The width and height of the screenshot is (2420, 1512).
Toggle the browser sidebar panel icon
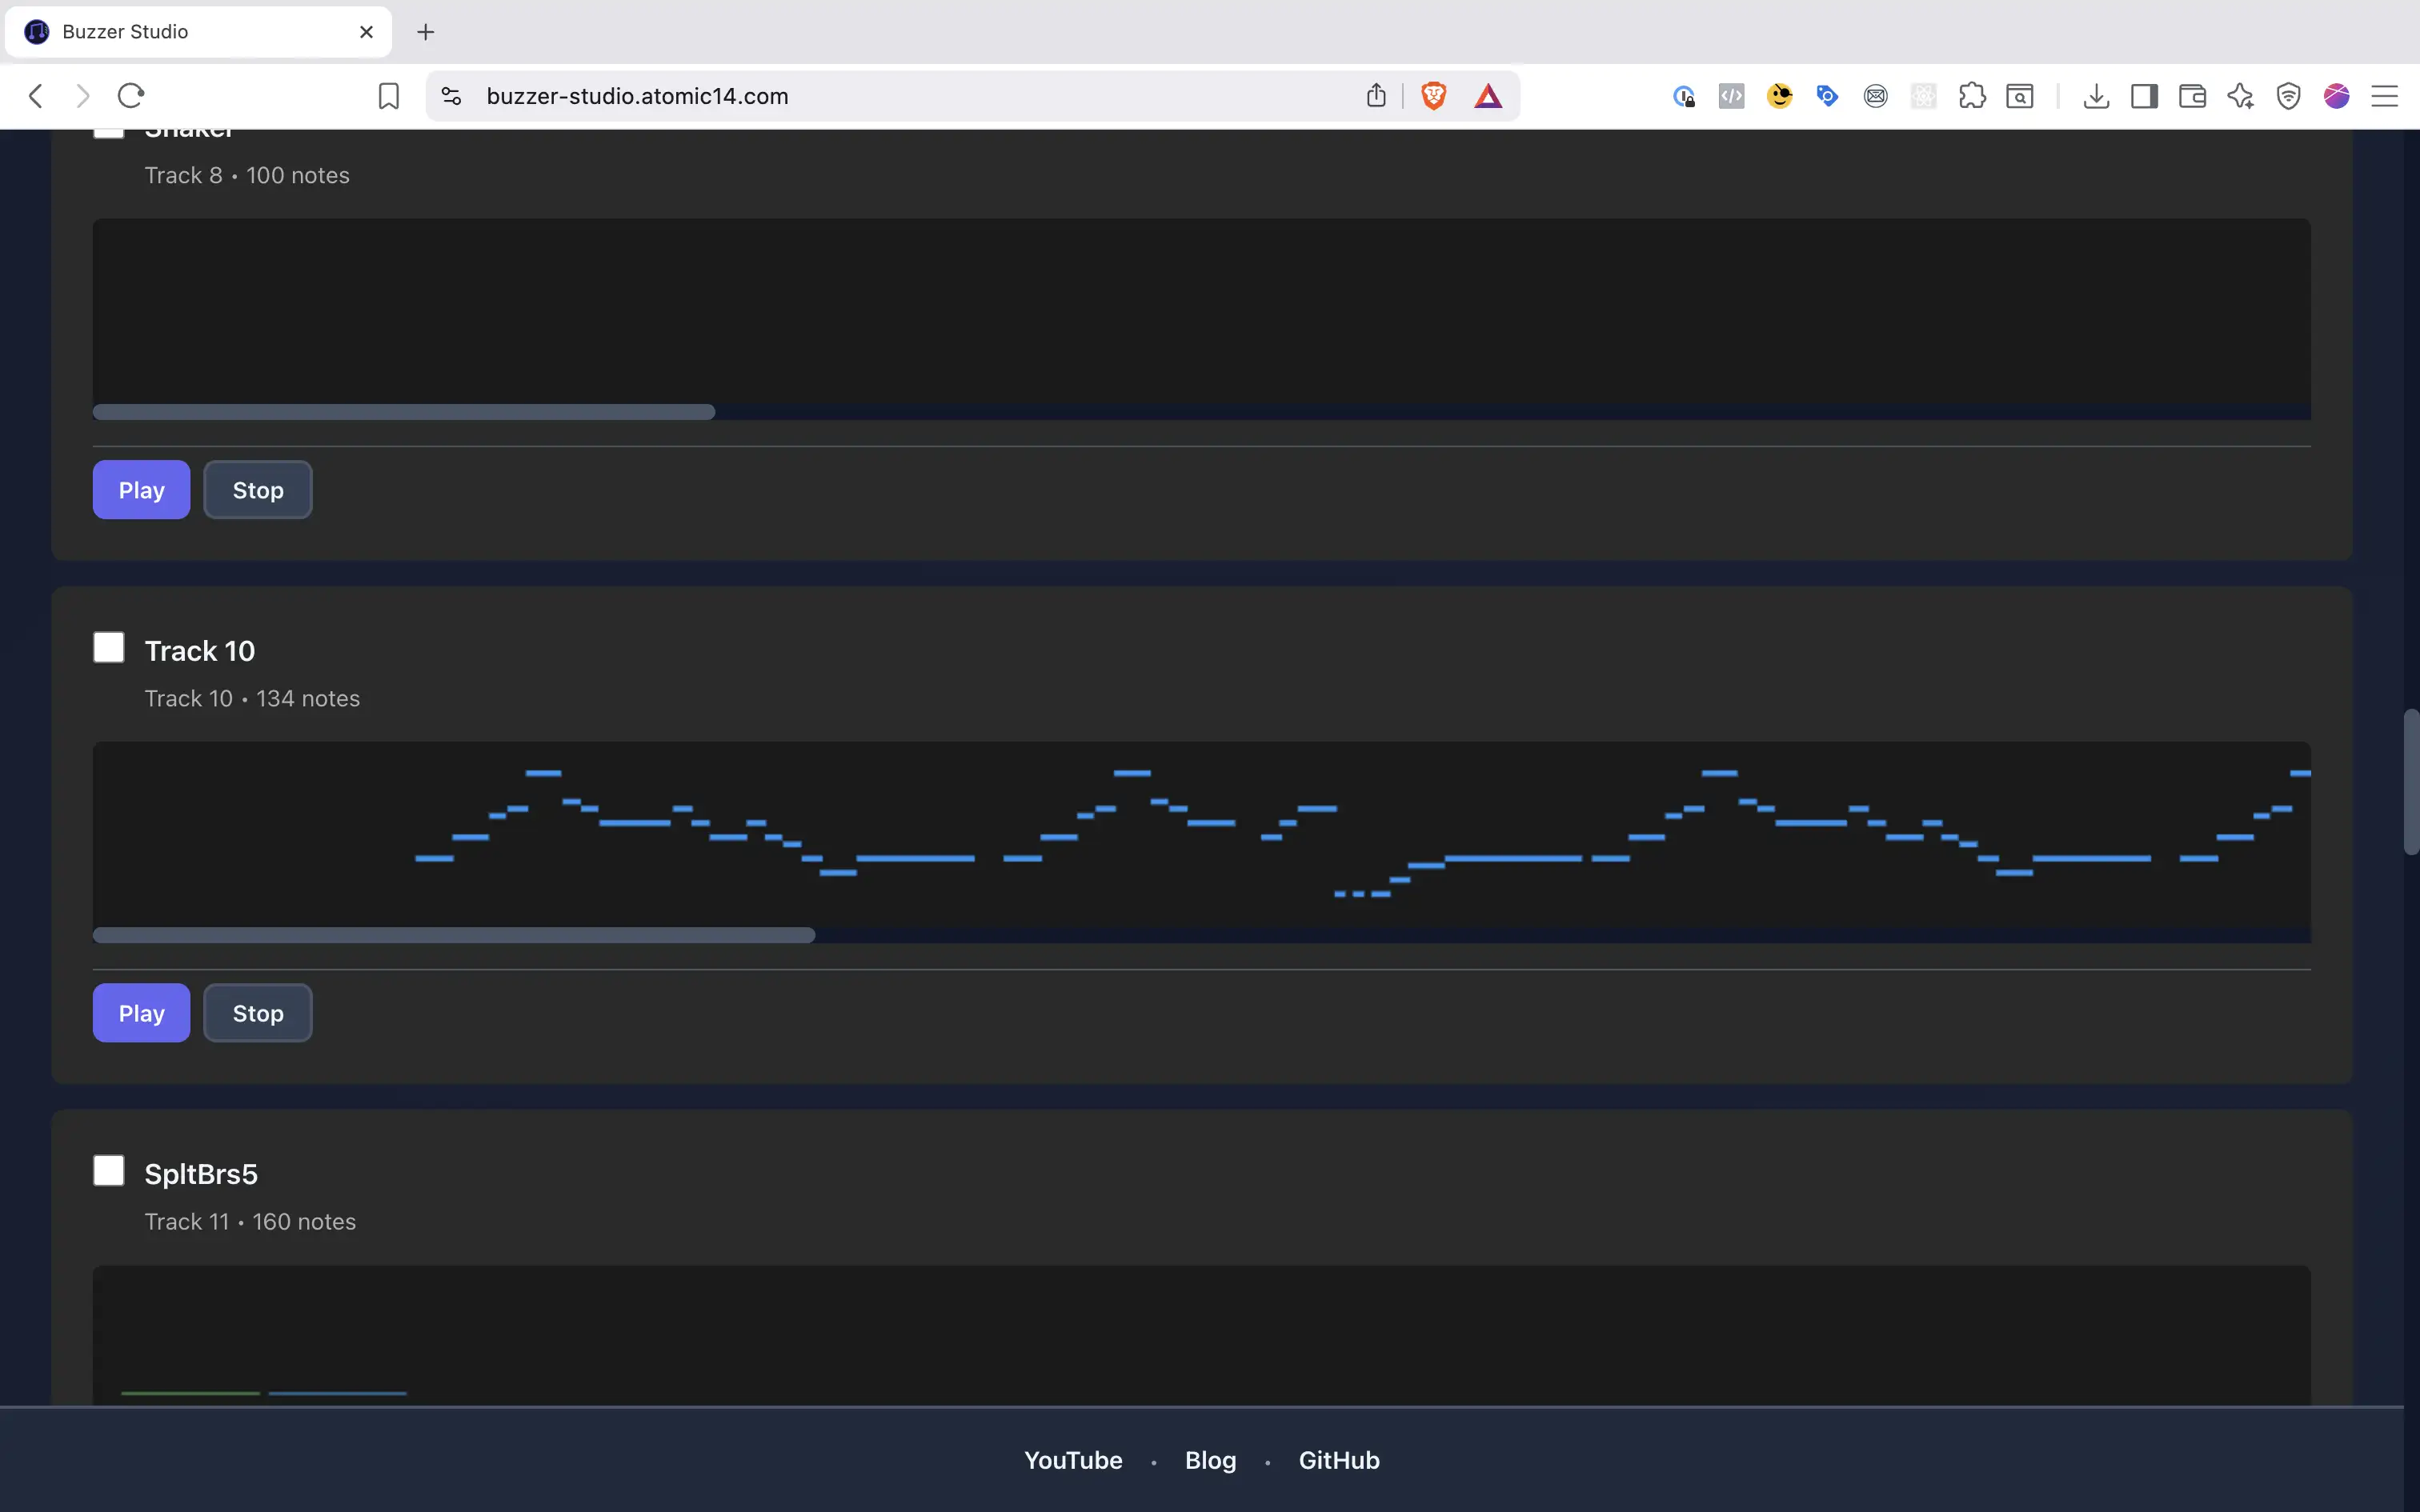tap(2144, 96)
